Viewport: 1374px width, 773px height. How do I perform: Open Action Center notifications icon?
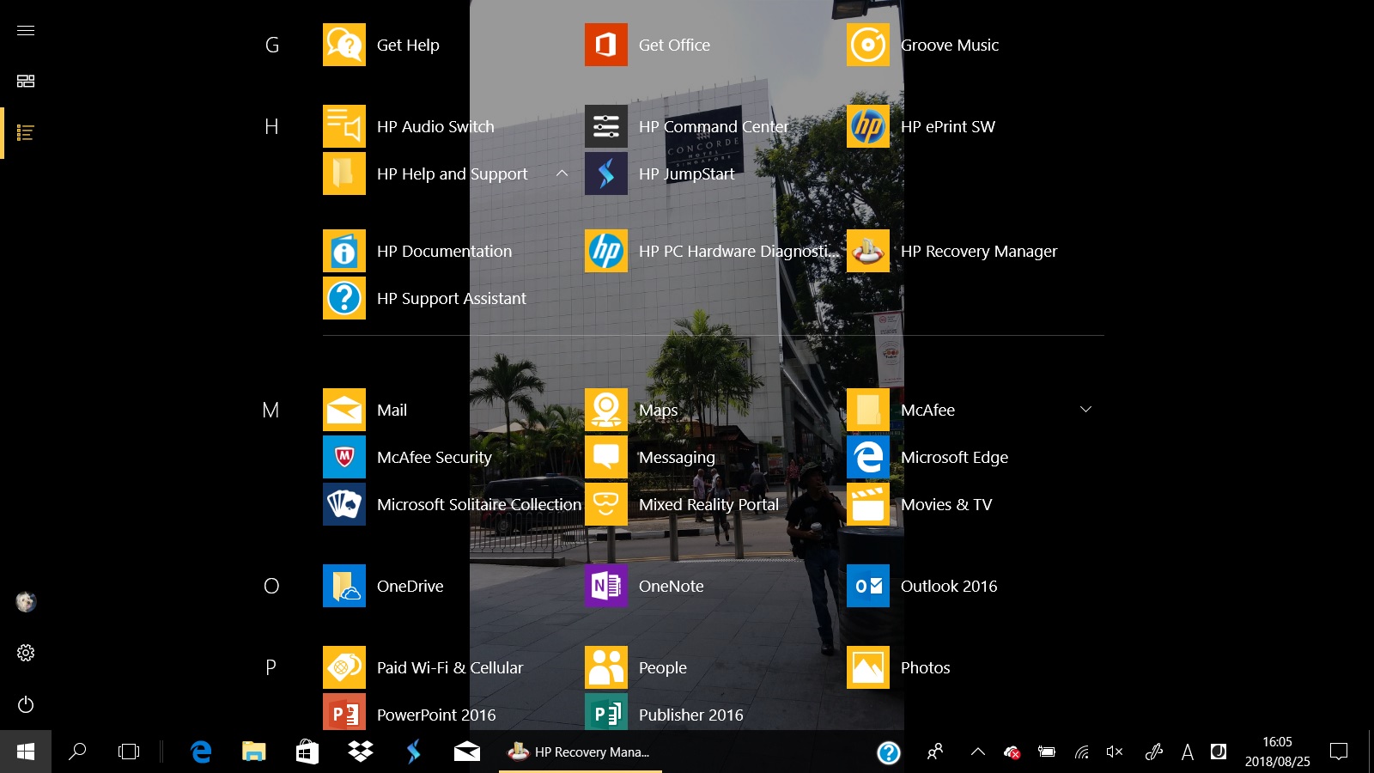click(x=1338, y=752)
